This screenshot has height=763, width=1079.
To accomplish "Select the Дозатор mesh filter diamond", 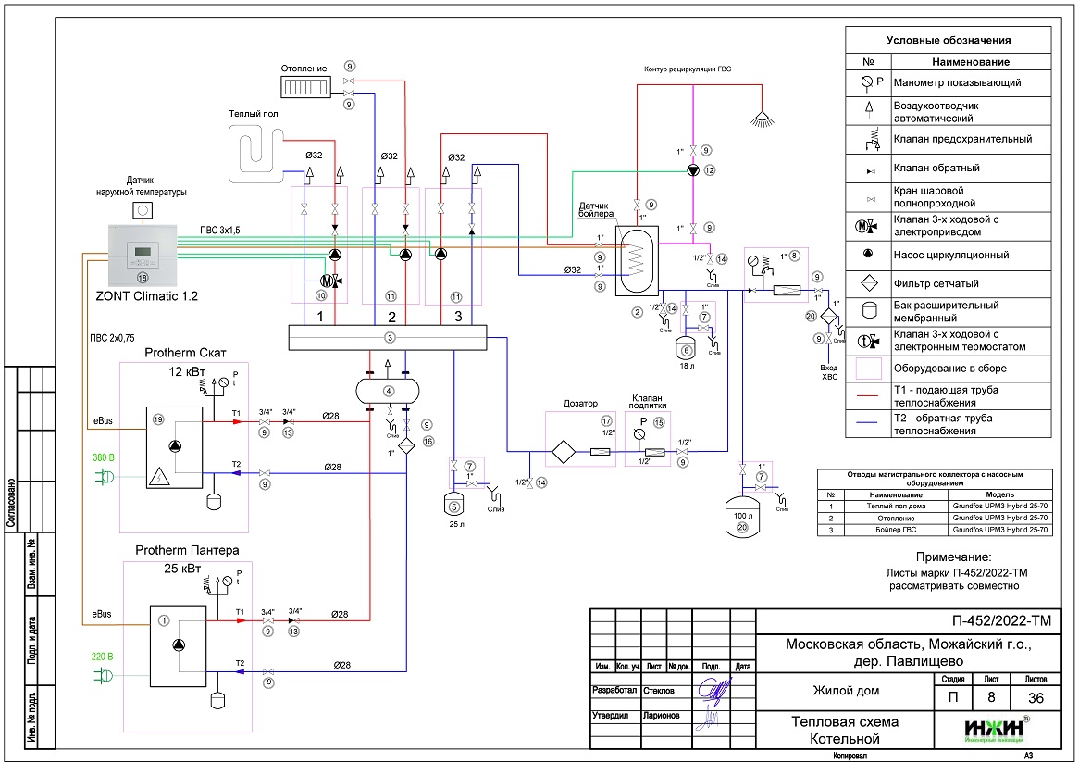I will (562, 452).
